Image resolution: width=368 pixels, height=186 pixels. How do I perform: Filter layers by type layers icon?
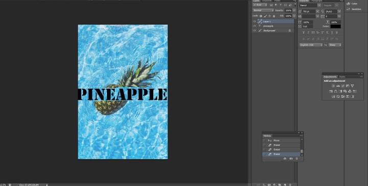pos(281,5)
